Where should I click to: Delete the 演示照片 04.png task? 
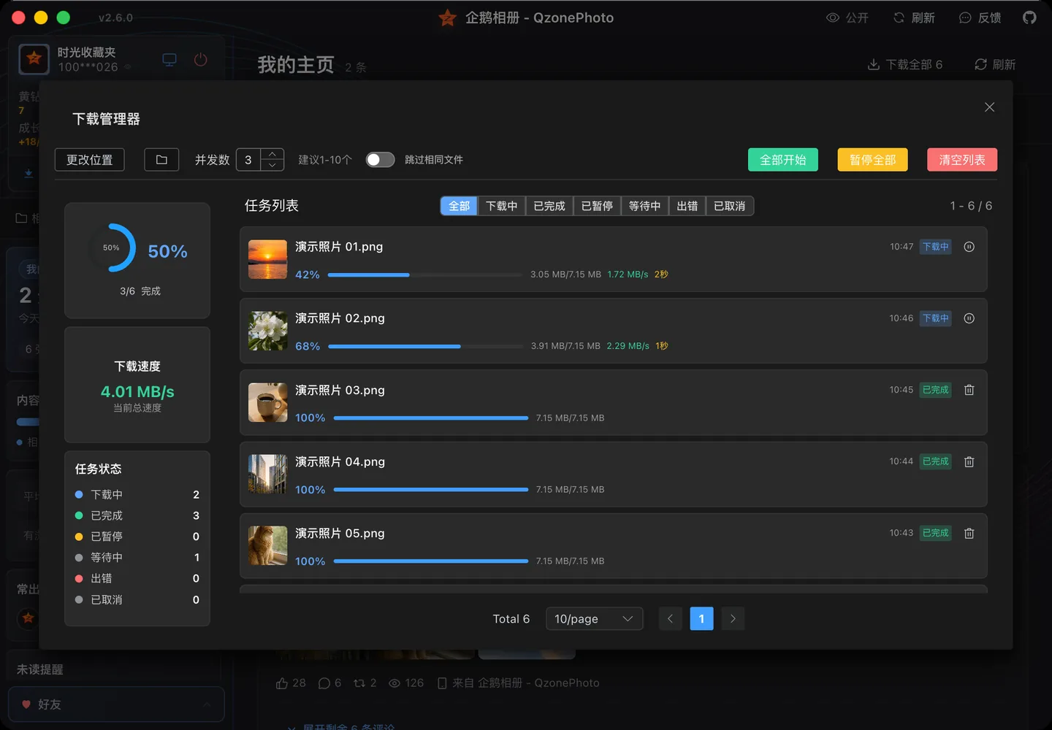tap(969, 461)
